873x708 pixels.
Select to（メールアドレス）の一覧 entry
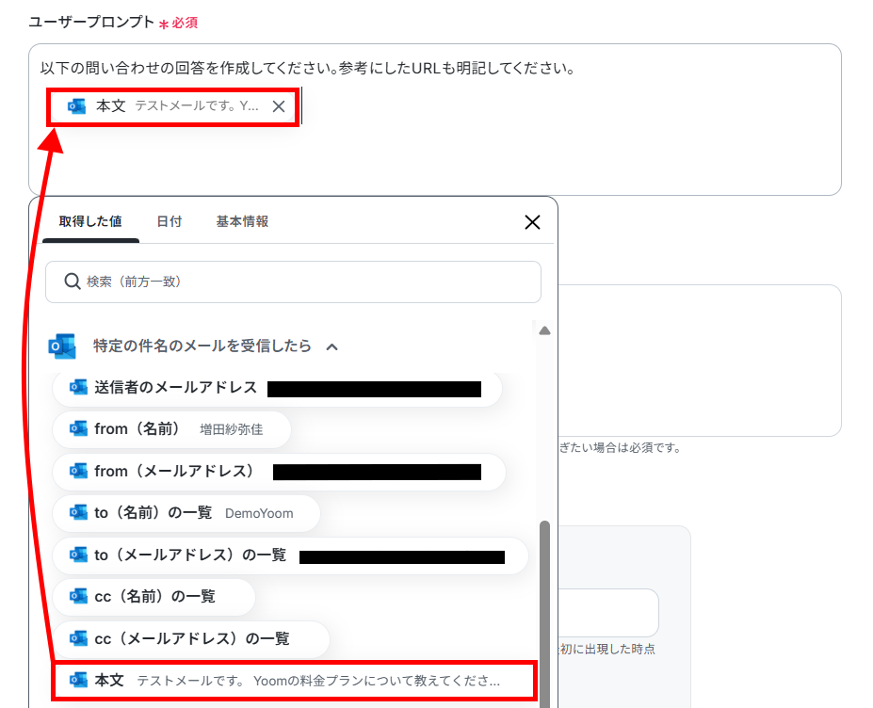[290, 555]
